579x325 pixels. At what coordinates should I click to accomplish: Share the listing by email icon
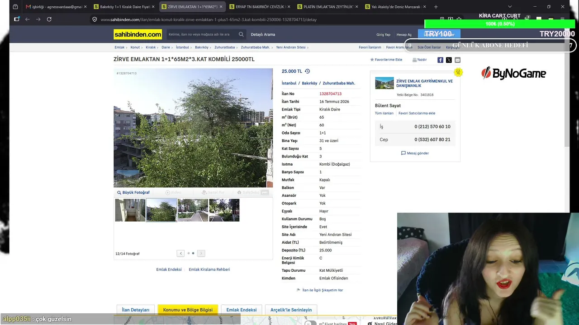pyautogui.click(x=457, y=60)
